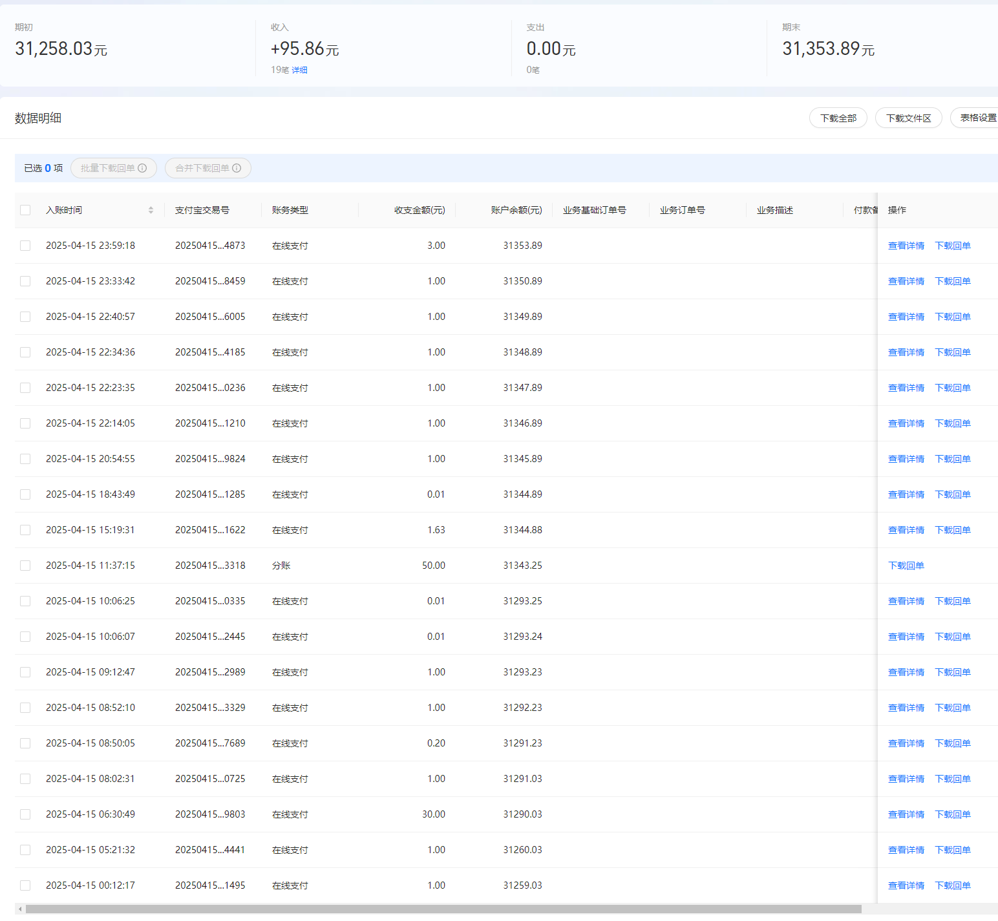Download receipt for transaction 20250415...9803
Viewport: 998px width, 921px height.
point(953,814)
